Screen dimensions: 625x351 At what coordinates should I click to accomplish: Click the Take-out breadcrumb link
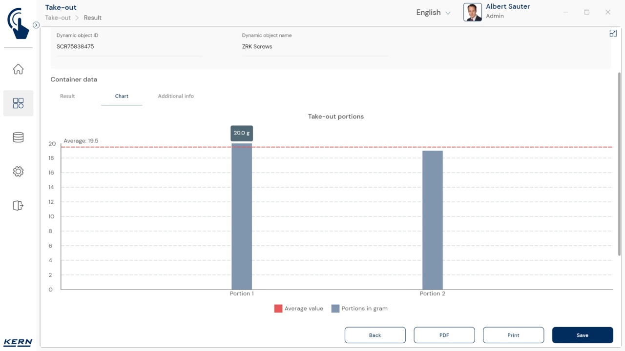click(x=58, y=18)
